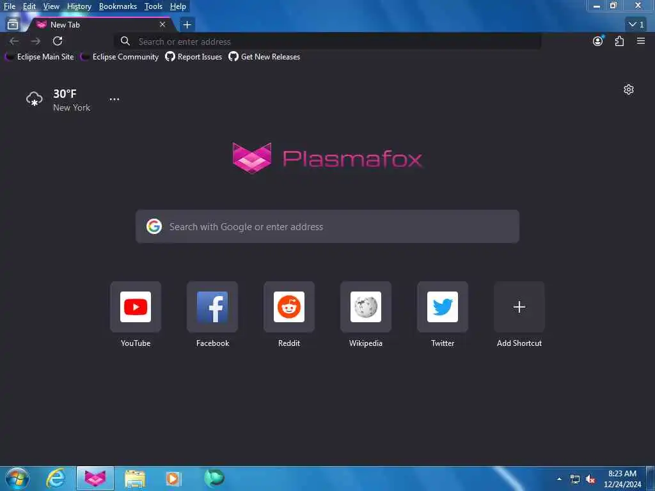Open File Explorer from the taskbar
655x491 pixels.
point(134,478)
